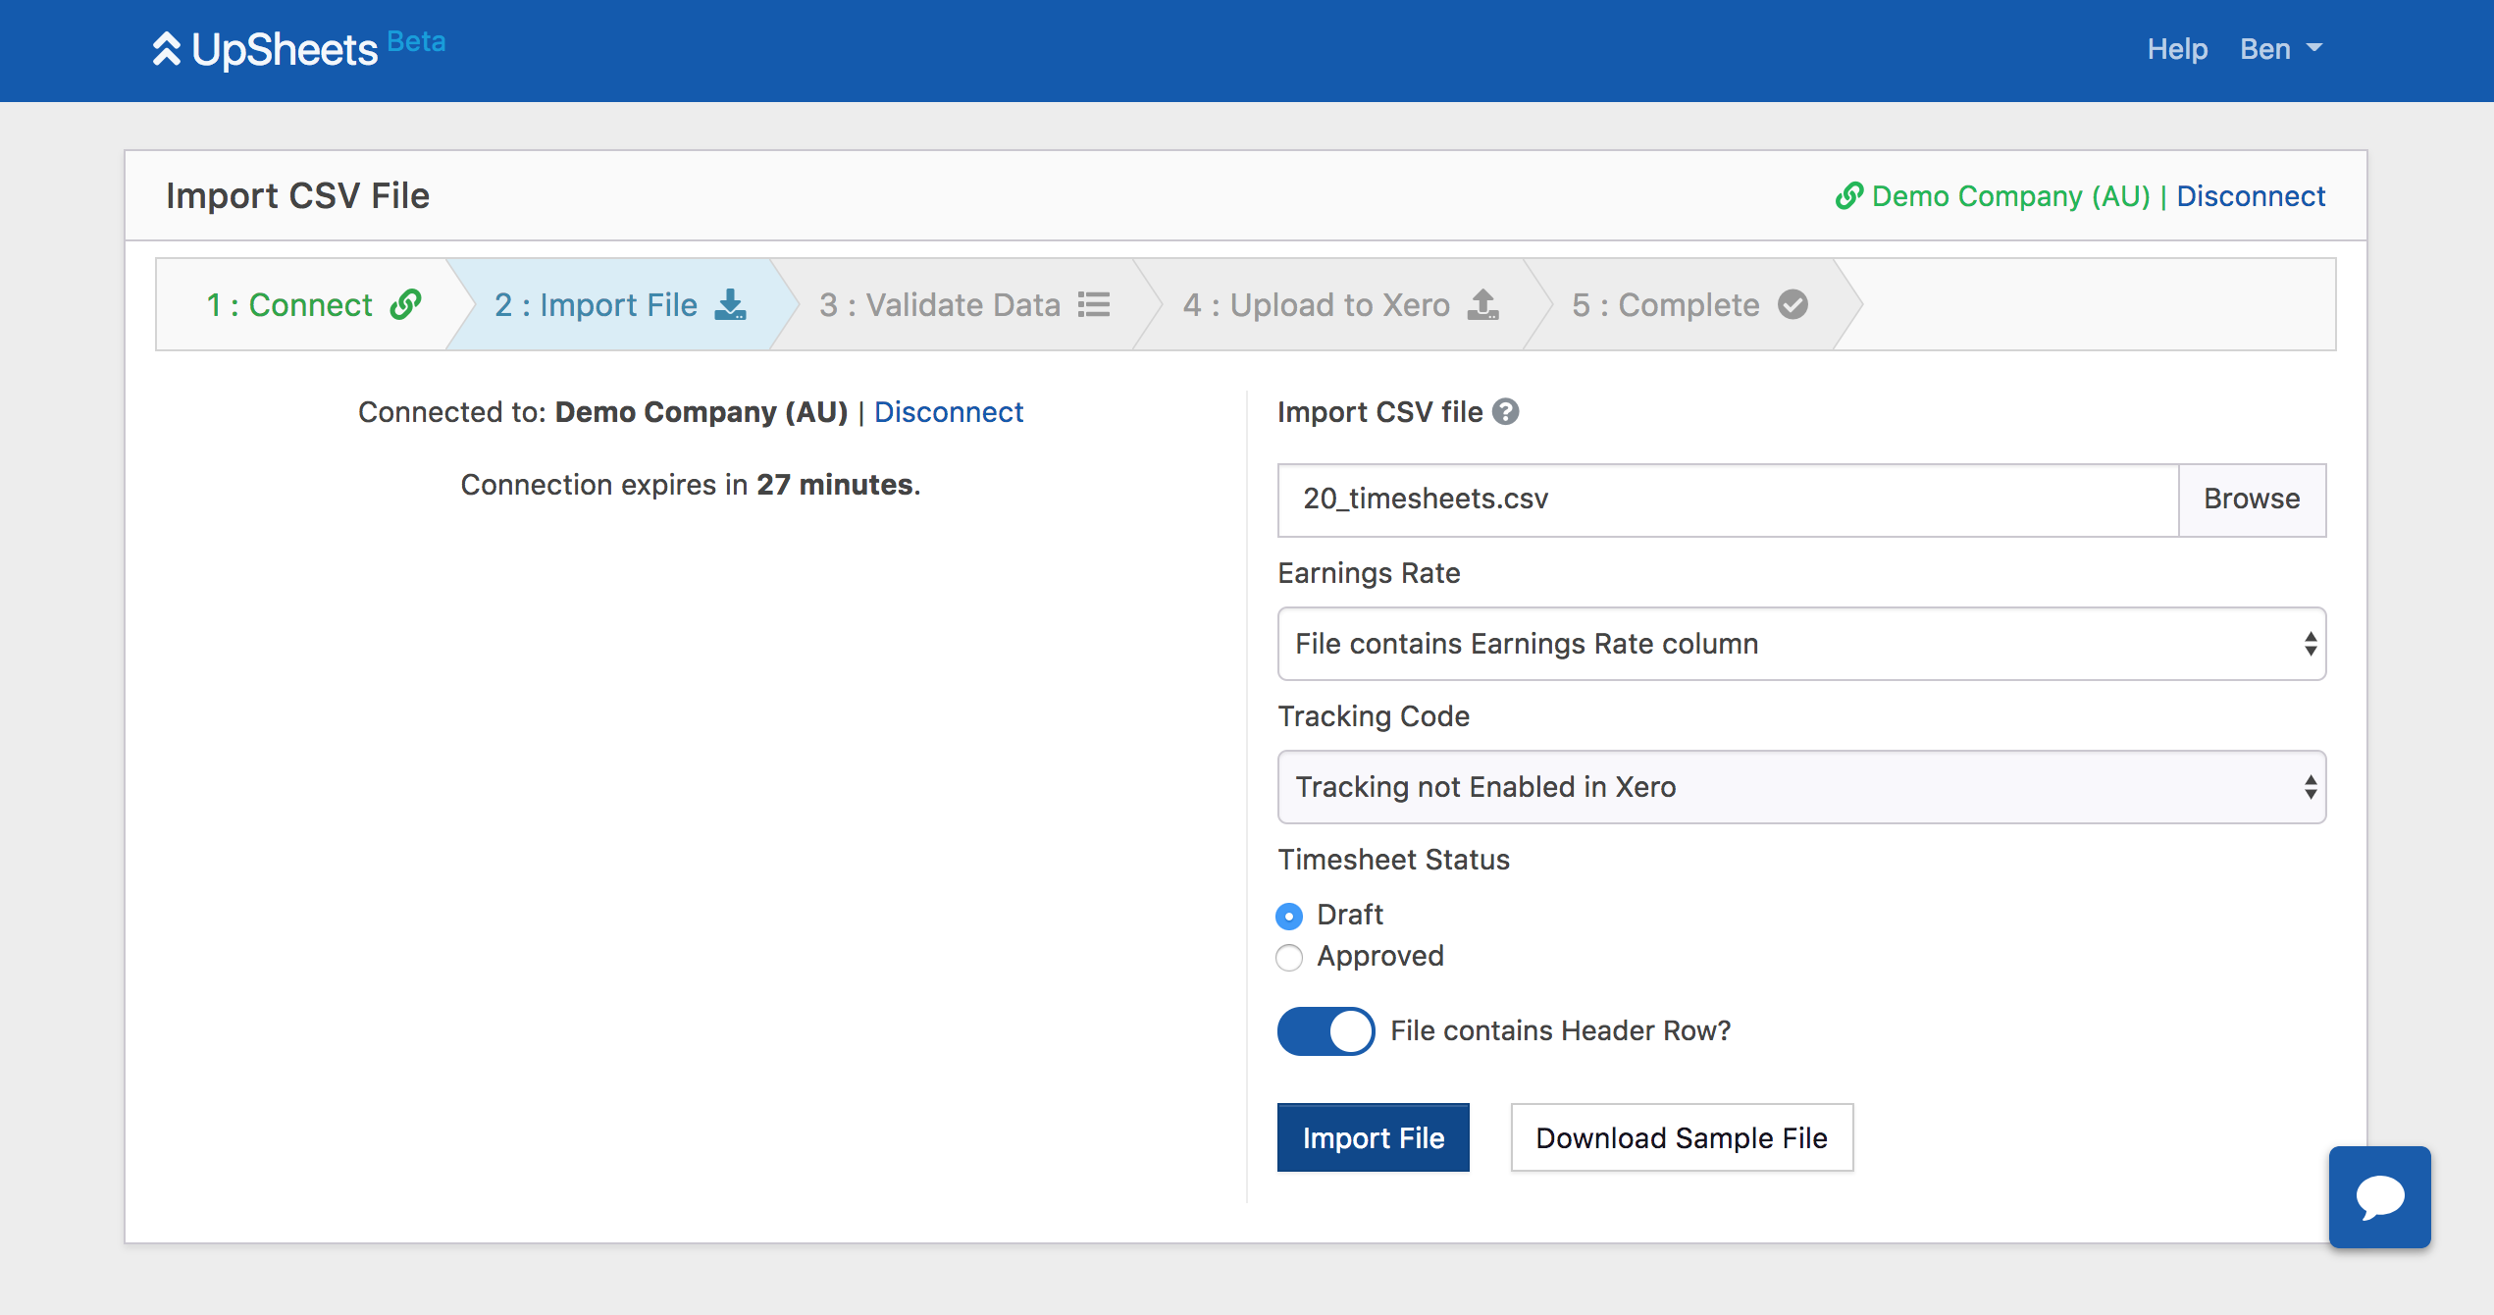Click the download icon on Import File step
The image size is (2494, 1315).
pos(730,305)
